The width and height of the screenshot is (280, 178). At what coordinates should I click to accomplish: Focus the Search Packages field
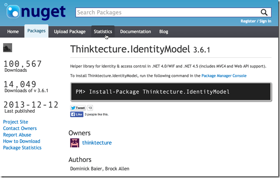(173, 12)
